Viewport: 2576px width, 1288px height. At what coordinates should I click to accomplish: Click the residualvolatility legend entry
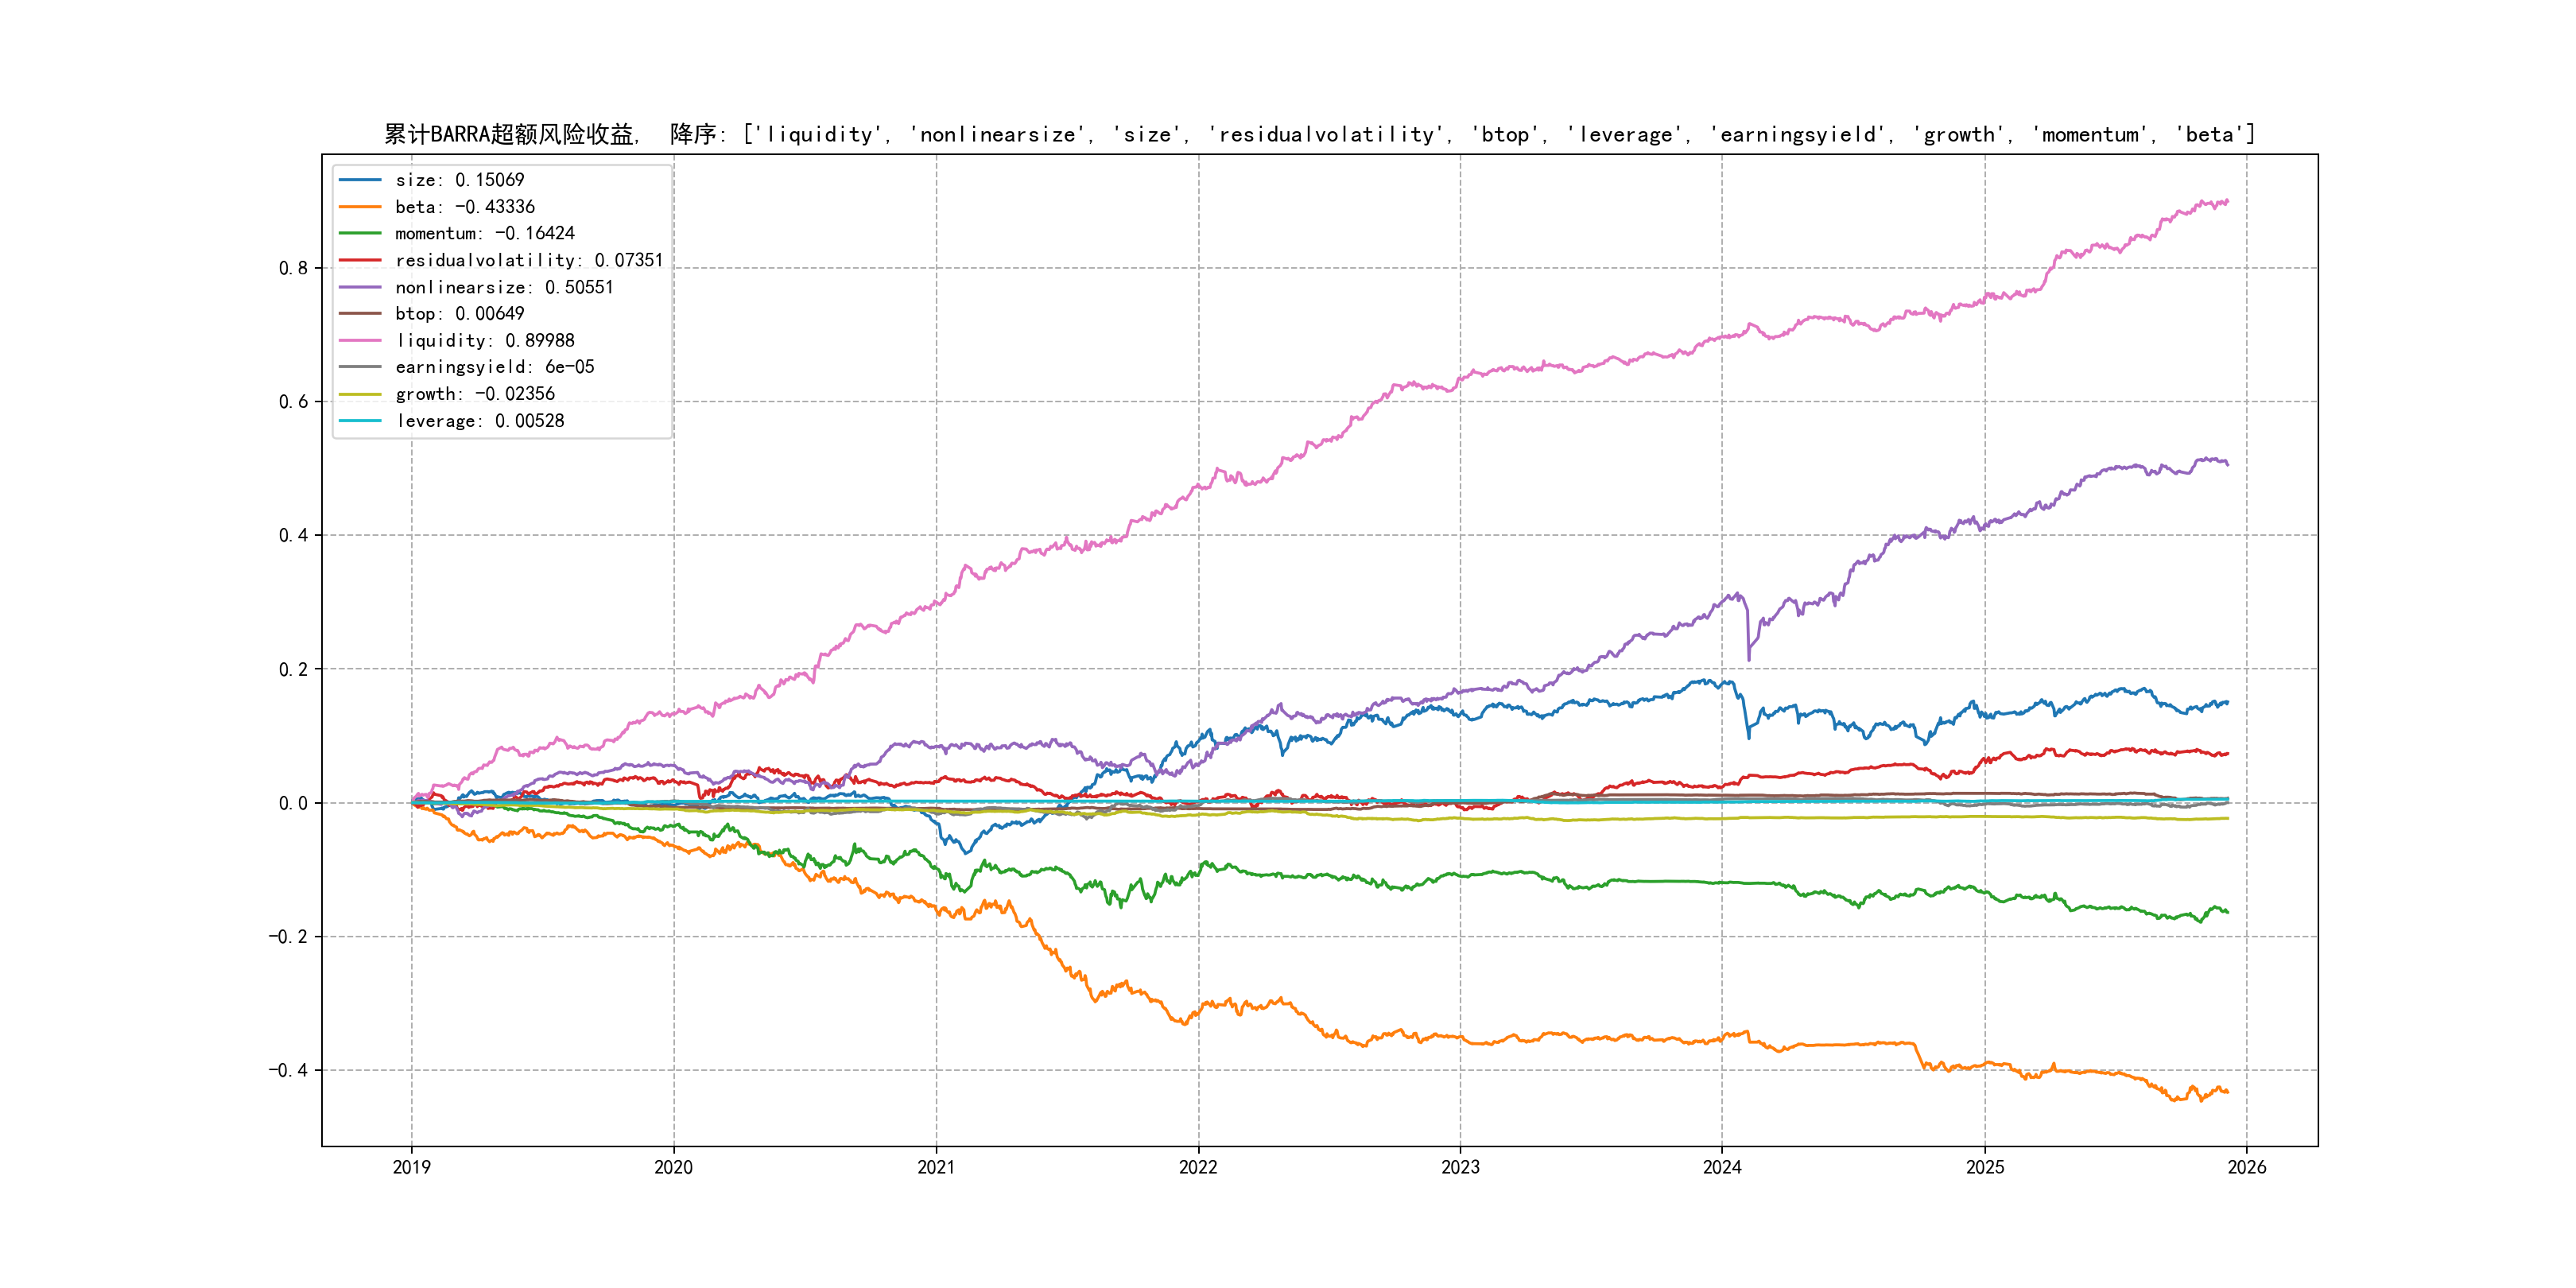pyautogui.click(x=528, y=260)
